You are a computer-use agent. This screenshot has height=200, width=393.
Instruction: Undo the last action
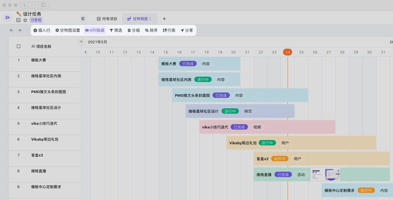11,30
